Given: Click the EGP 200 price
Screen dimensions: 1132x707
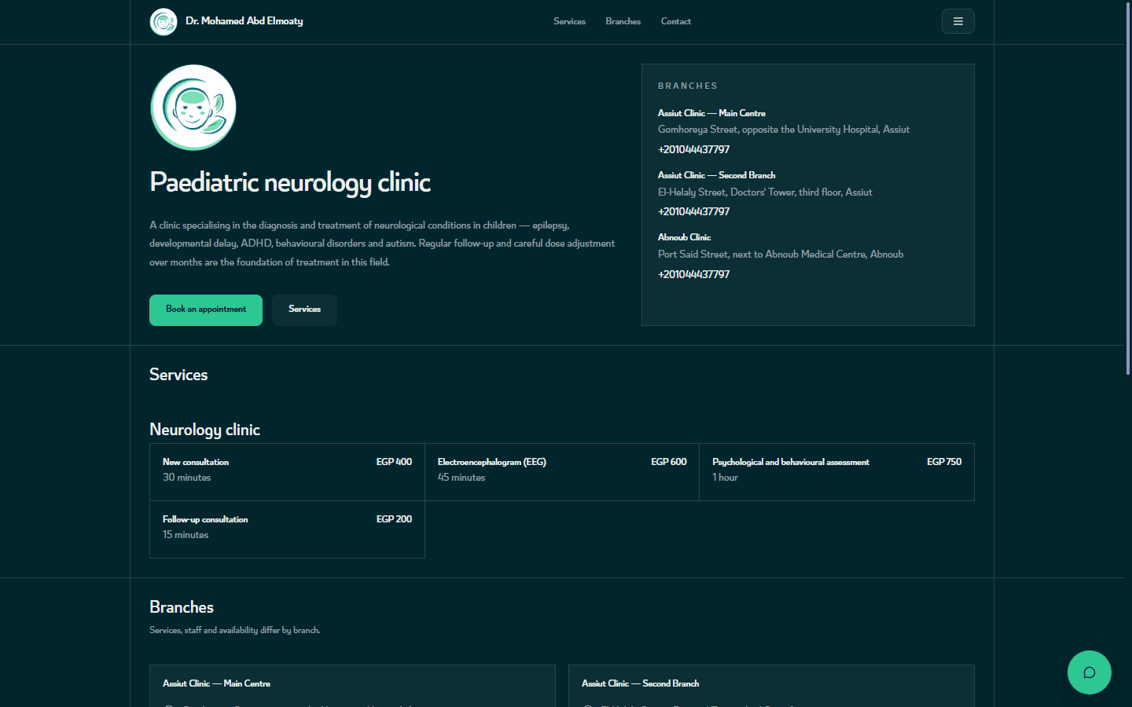Looking at the screenshot, I should 394,519.
